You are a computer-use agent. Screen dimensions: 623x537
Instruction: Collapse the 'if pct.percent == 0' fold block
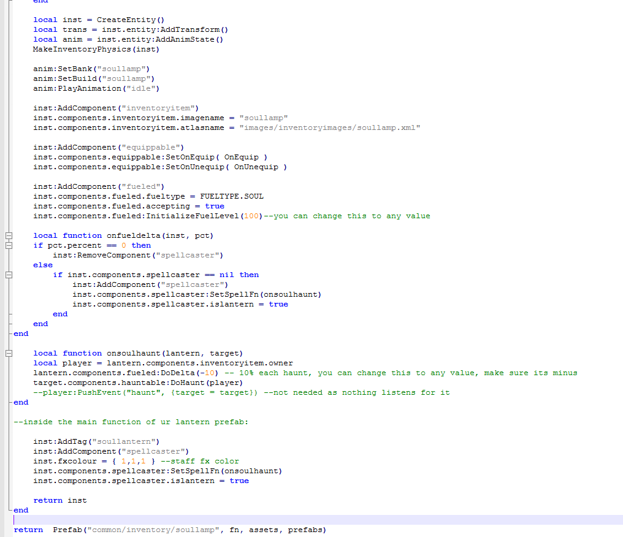[9, 245]
